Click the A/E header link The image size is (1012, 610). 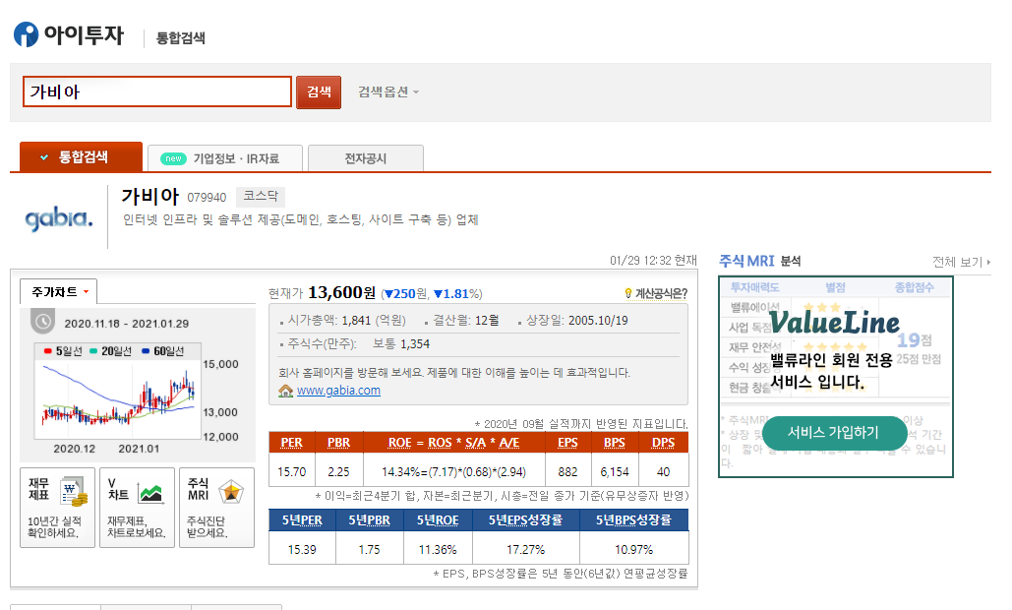pyautogui.click(x=509, y=443)
